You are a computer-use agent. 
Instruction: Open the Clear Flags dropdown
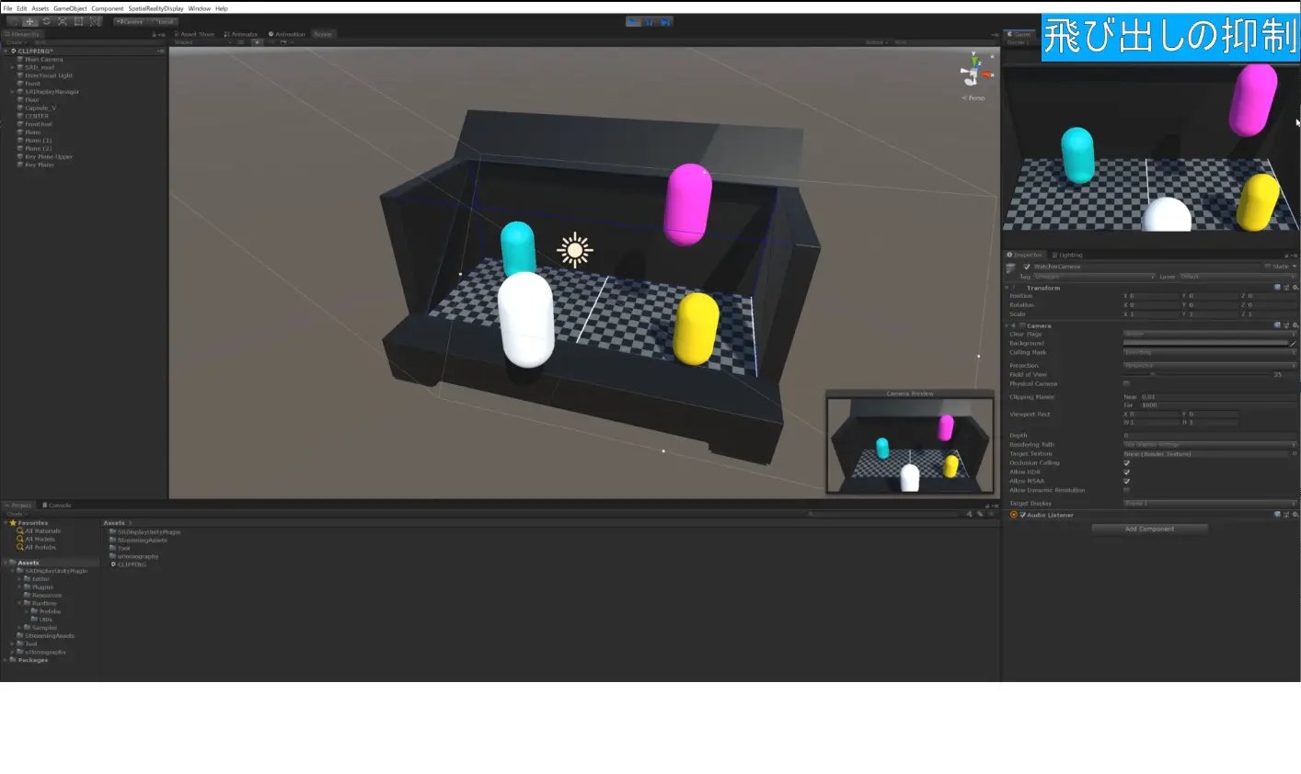coord(1209,333)
